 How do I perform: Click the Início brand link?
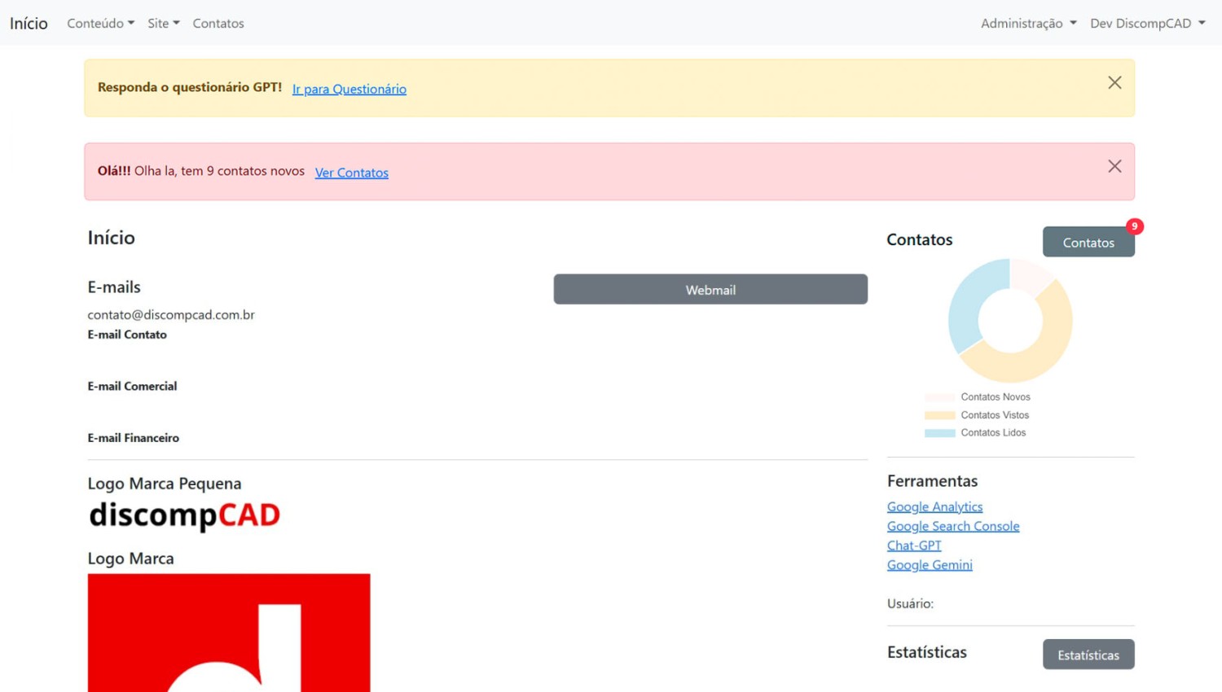[29, 24]
